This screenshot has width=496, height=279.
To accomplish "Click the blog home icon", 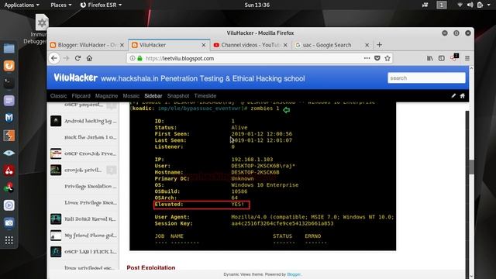I will [463, 96].
